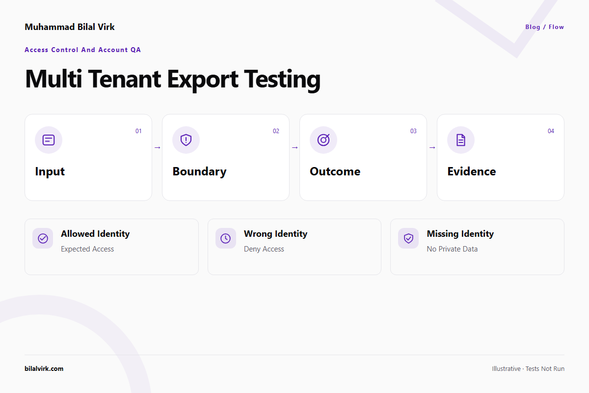Click Access Control And Account QA subtitle
Screen dimensions: 589x393
(x=83, y=50)
